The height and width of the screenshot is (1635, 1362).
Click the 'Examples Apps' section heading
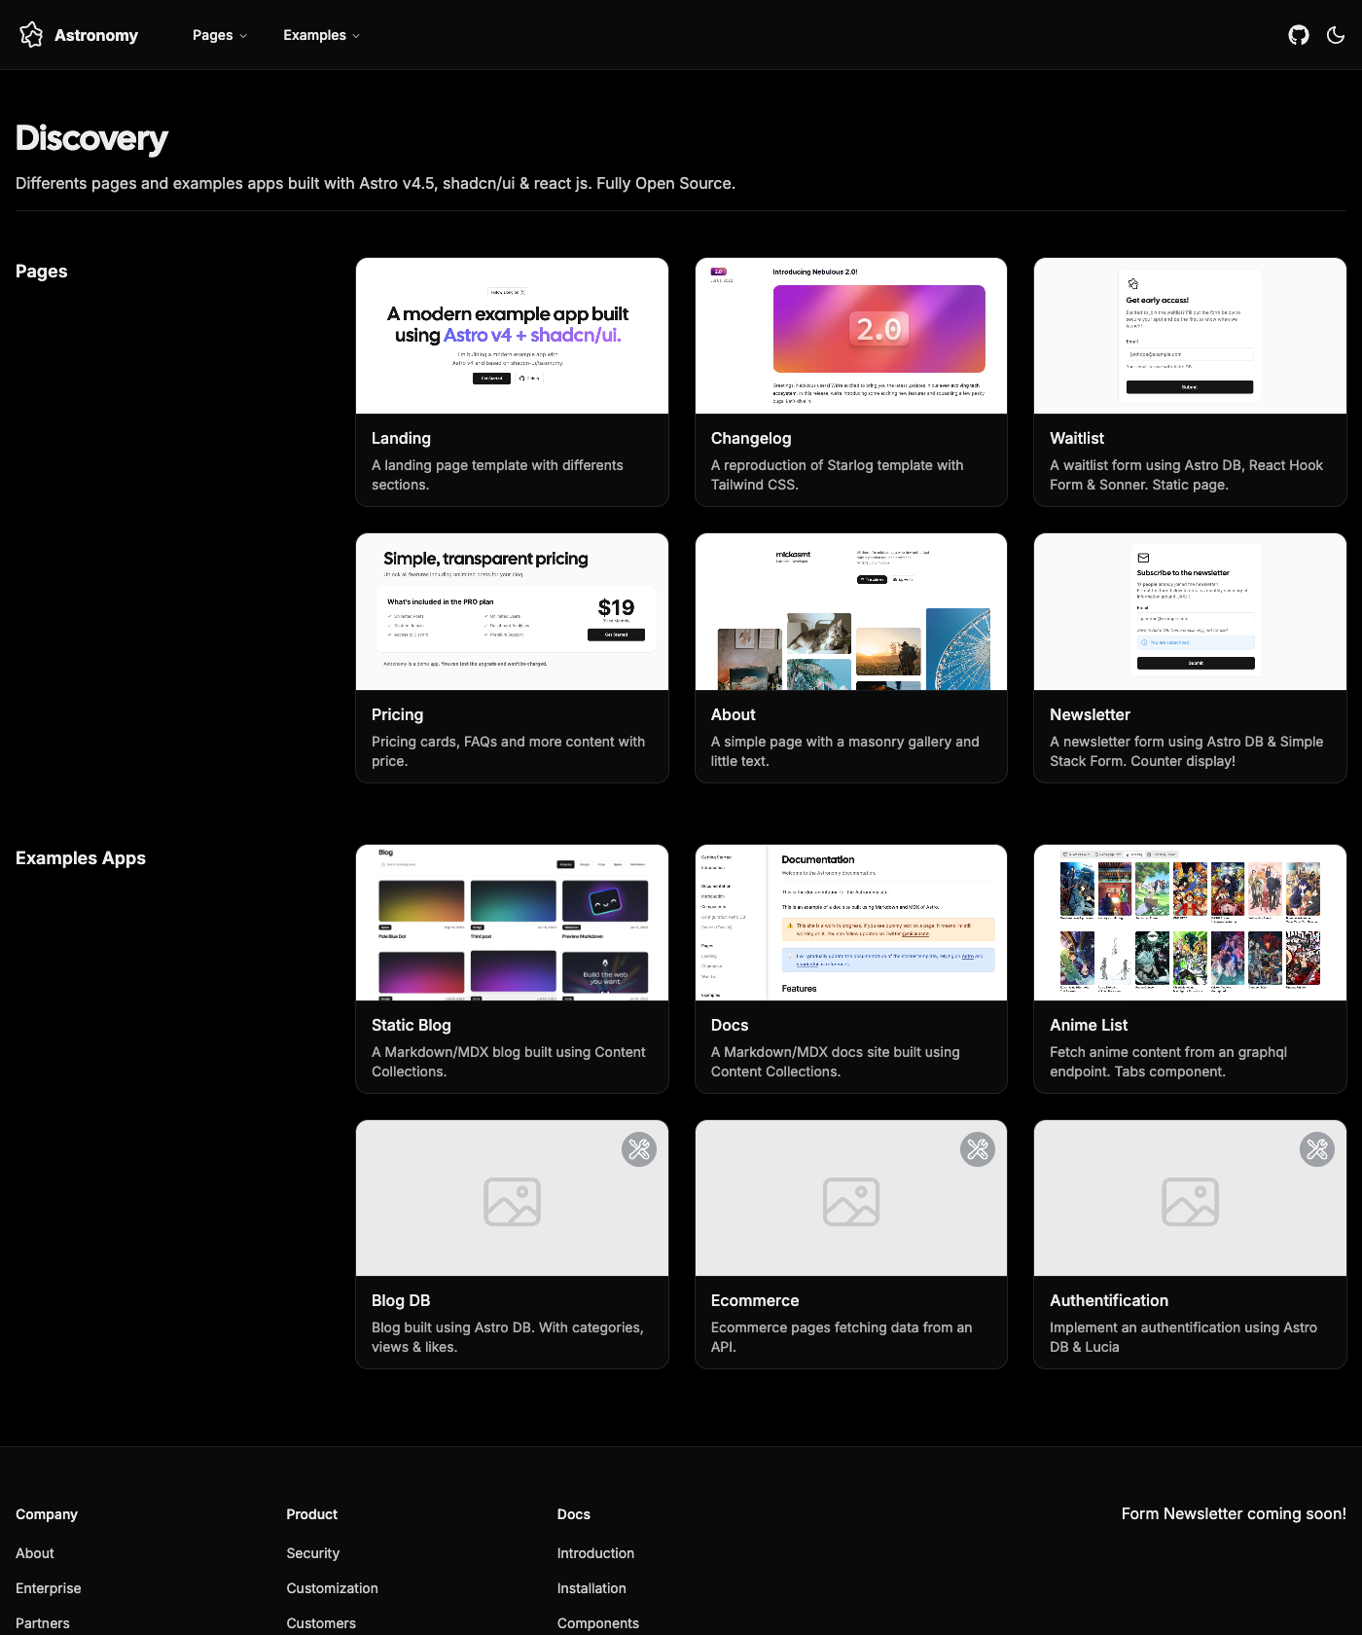pos(81,858)
